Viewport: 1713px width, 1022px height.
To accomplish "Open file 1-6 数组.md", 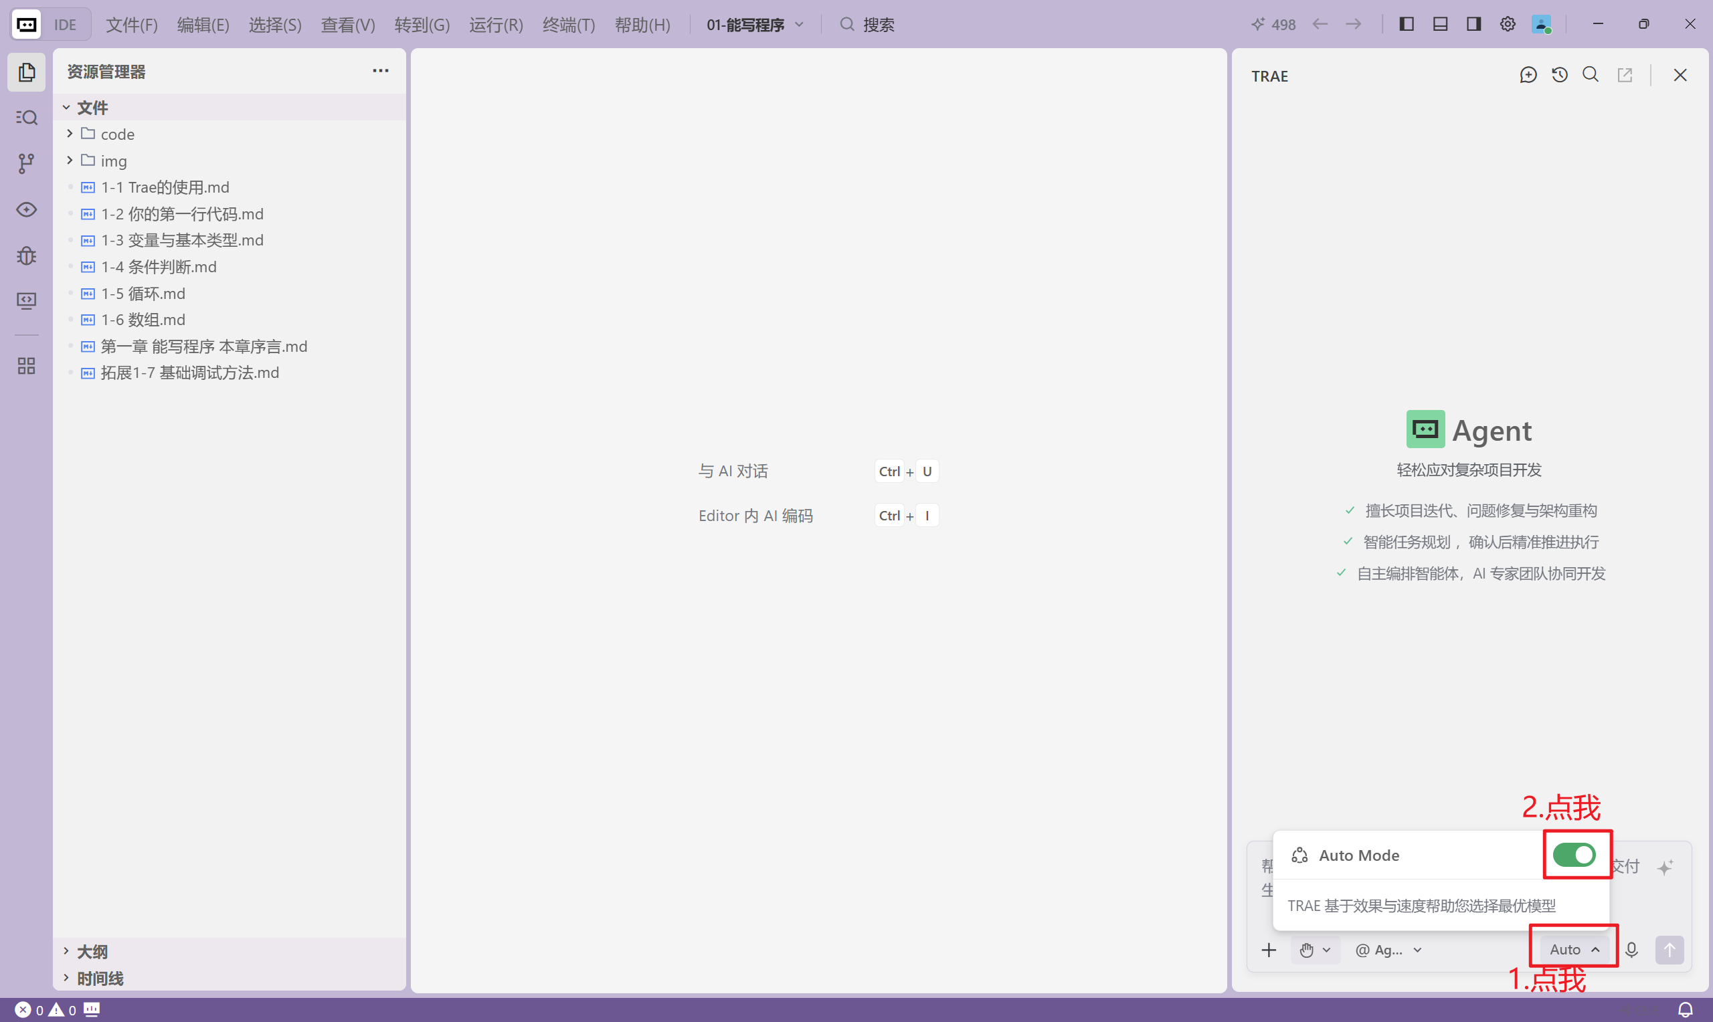I will [x=230, y=320].
